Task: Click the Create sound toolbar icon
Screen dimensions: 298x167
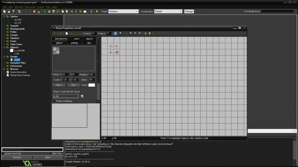Action: pyautogui.click(x=49, y=12)
